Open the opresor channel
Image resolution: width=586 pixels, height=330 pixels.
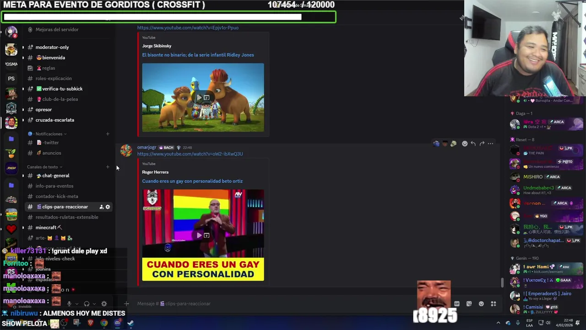pos(43,110)
